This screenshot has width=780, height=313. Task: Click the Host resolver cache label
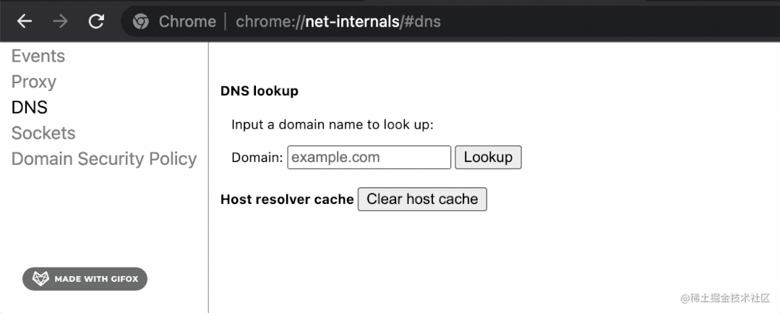(x=287, y=199)
